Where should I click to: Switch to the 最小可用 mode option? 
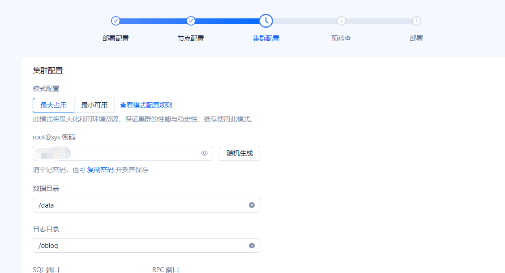click(94, 105)
